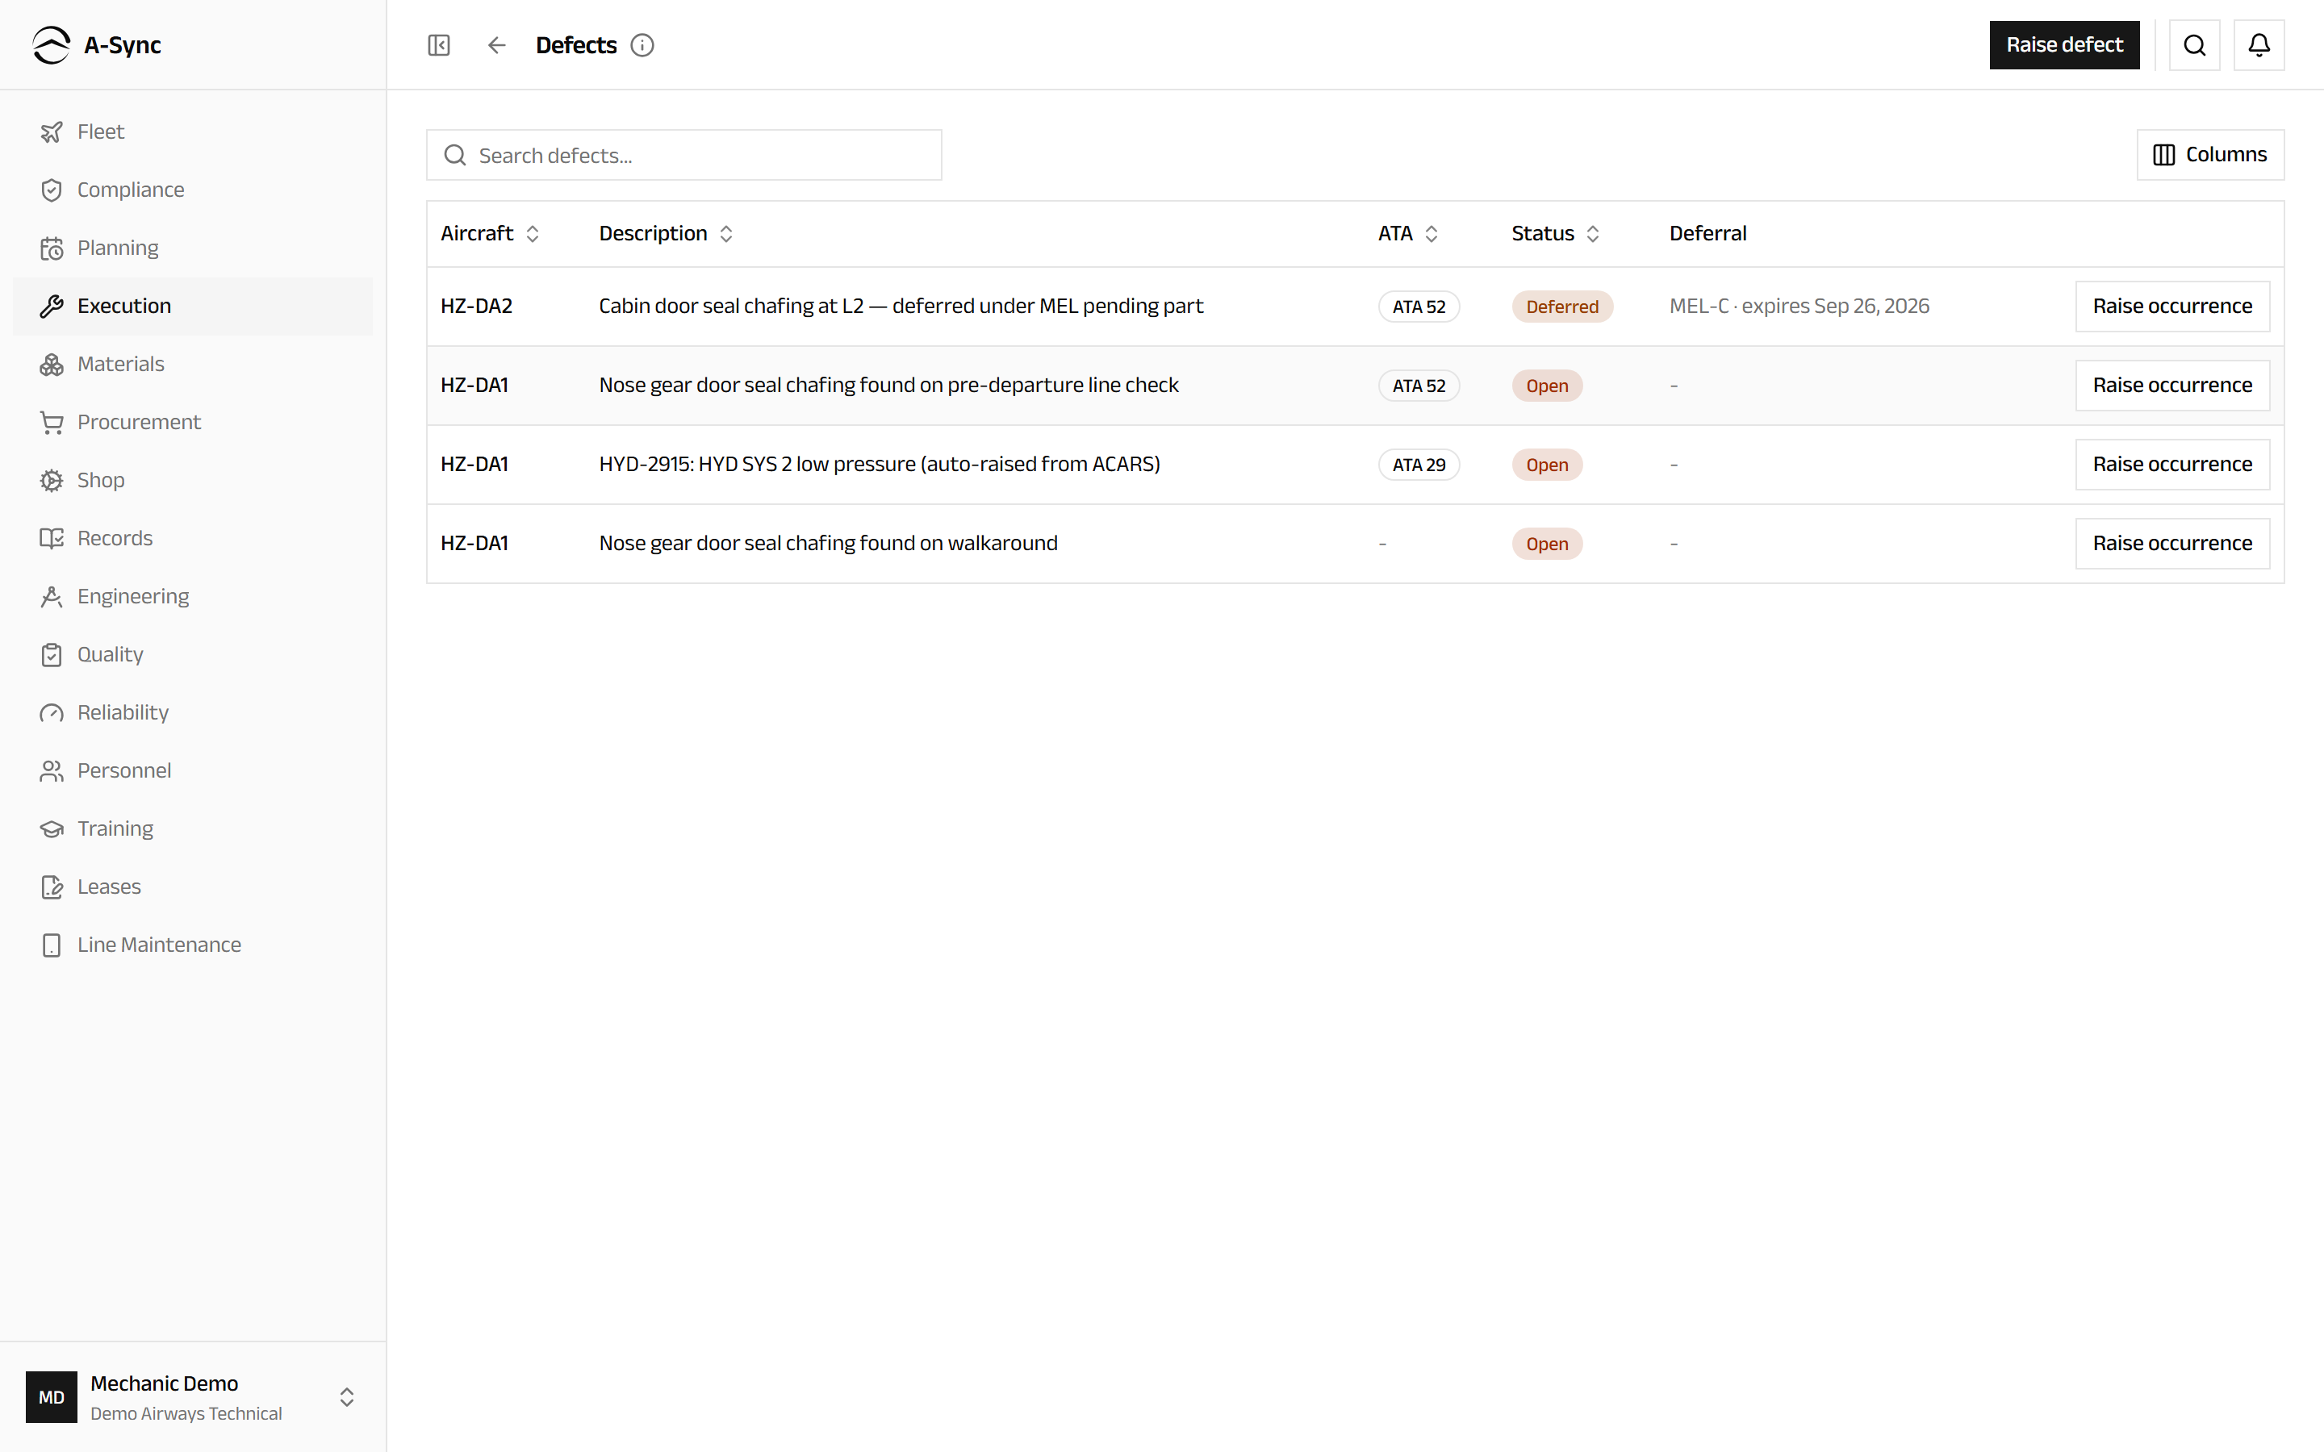Image resolution: width=2324 pixels, height=1452 pixels.
Task: Click the Deferred status badge
Action: (1561, 307)
